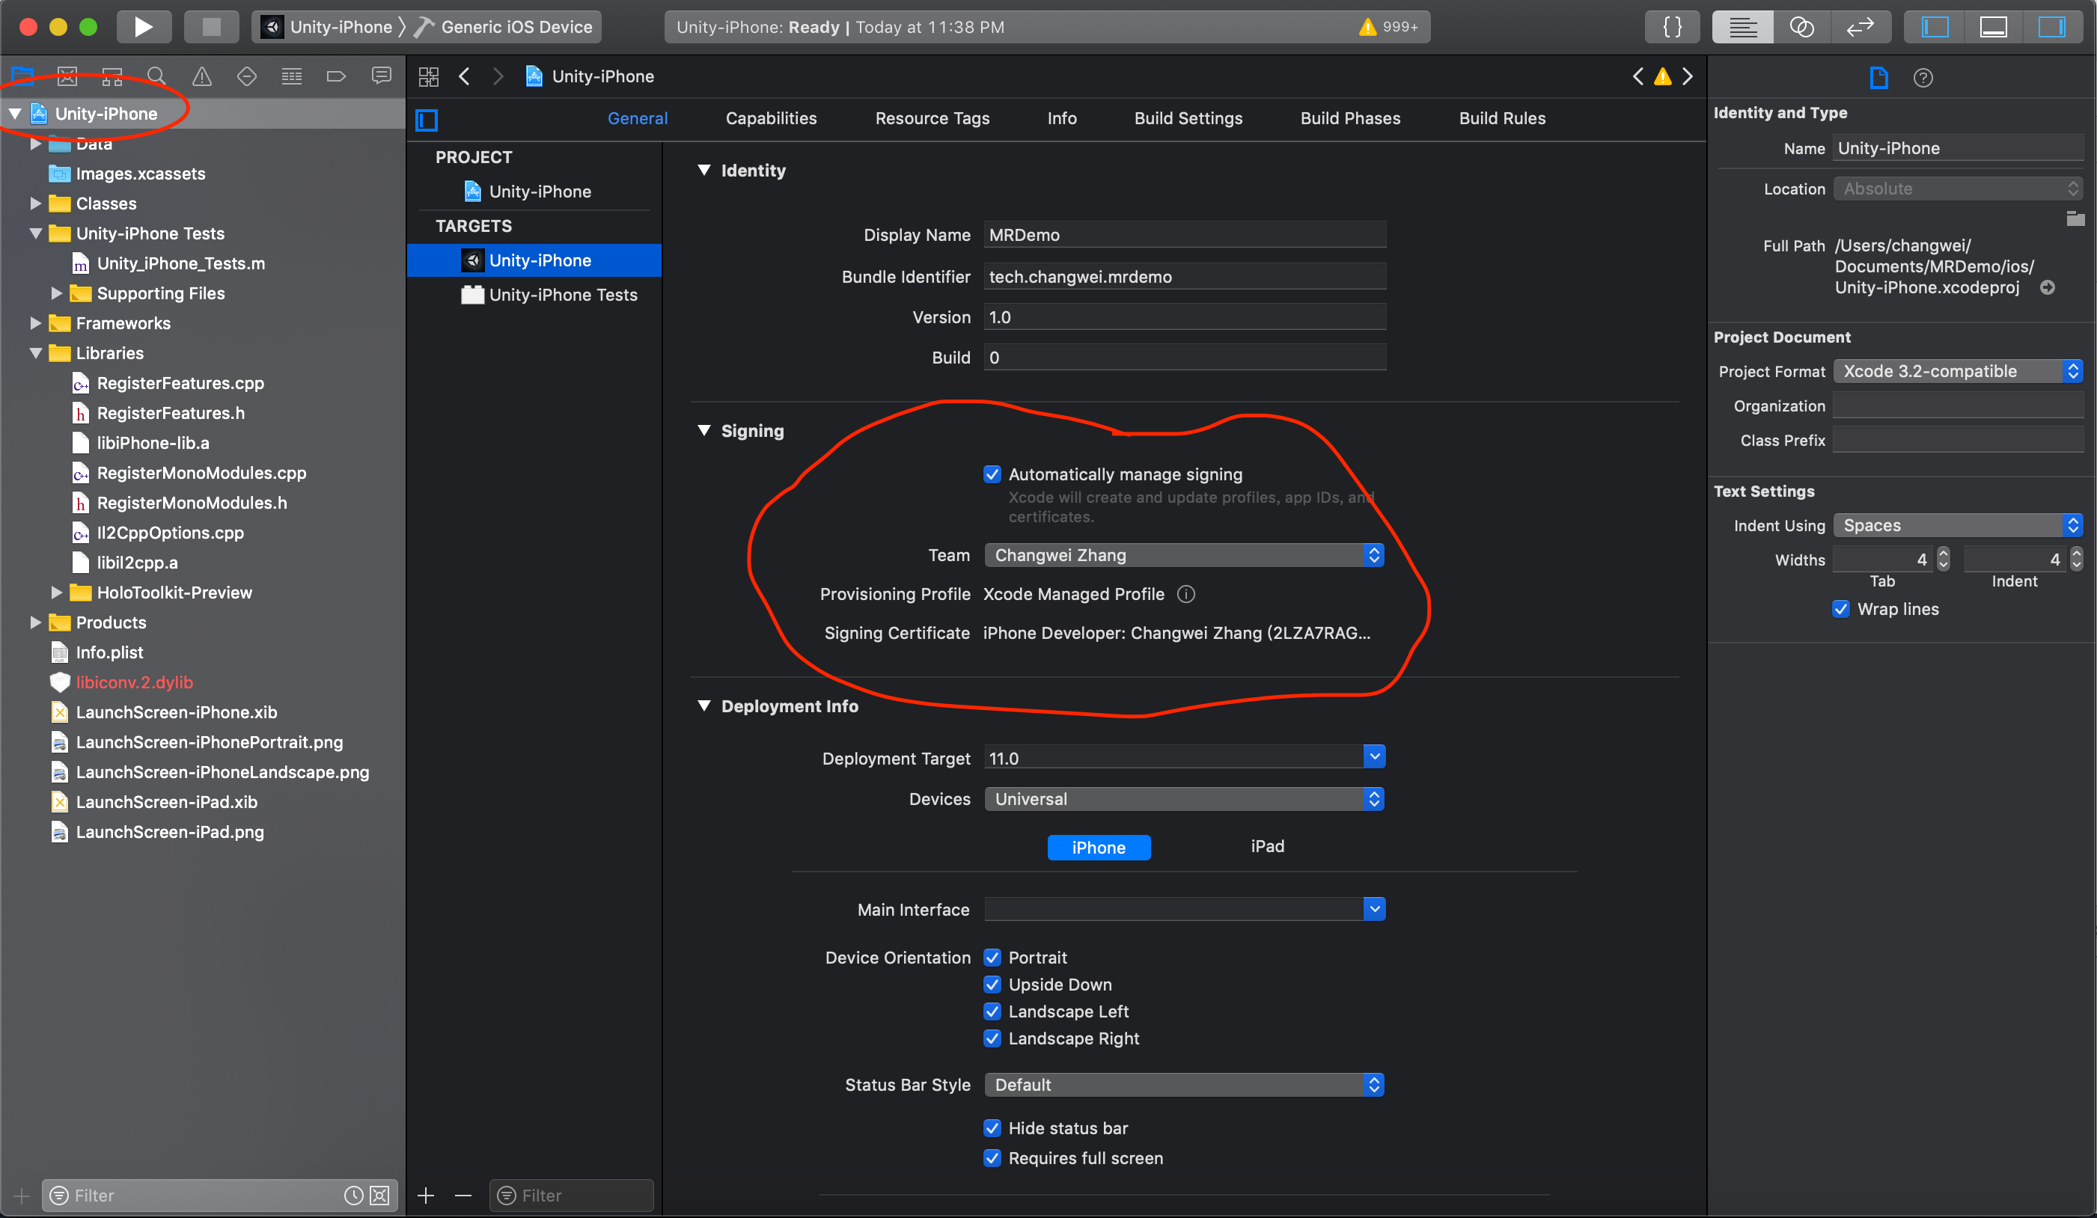Remove the selected target with minus button
2097x1218 pixels.
click(463, 1196)
